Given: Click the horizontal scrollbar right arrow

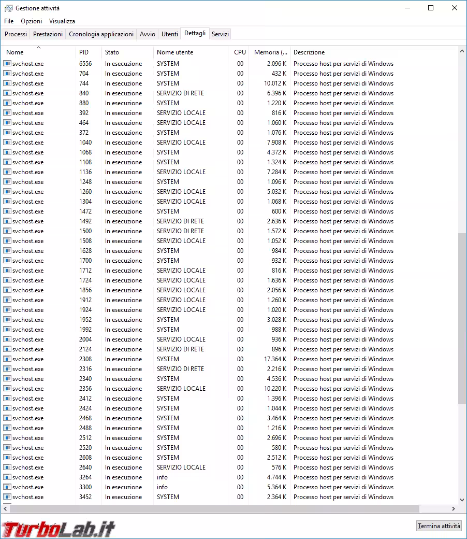Looking at the screenshot, I should coord(454,509).
